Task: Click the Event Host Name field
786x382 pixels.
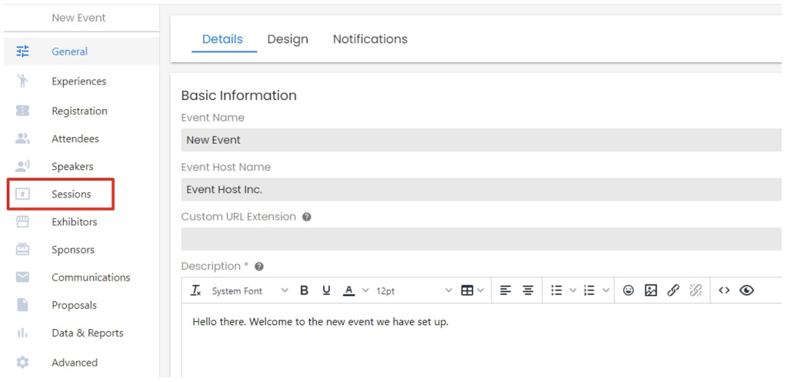Action: point(481,189)
